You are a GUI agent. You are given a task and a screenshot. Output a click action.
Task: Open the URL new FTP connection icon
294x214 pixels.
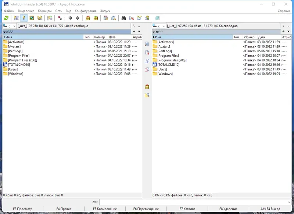point(114,18)
